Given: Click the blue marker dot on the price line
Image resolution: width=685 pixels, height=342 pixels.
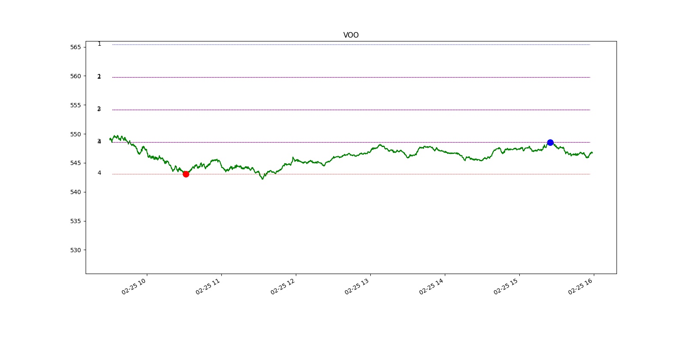Looking at the screenshot, I should (550, 142).
